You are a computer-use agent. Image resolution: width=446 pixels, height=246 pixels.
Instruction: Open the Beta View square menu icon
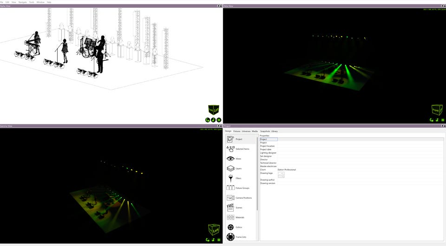point(443,120)
